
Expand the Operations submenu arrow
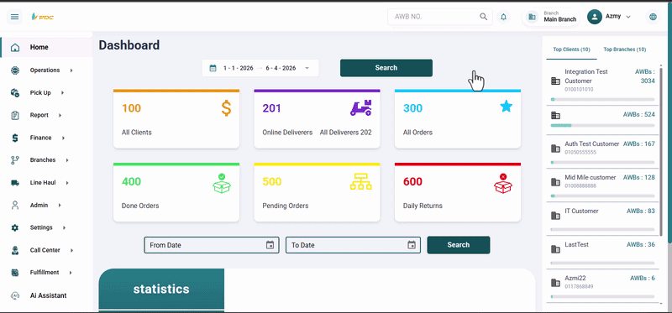coord(71,70)
